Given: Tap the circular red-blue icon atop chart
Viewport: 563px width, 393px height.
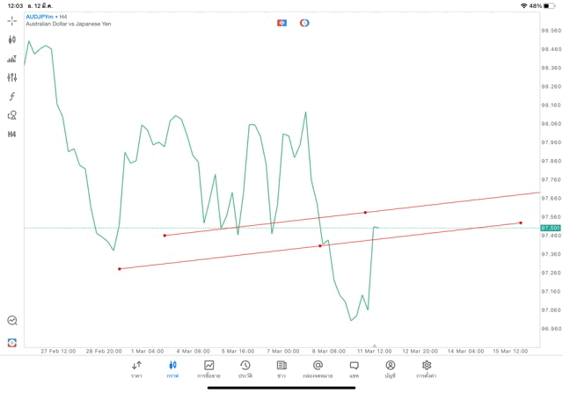Looking at the screenshot, I should pyautogui.click(x=304, y=23).
